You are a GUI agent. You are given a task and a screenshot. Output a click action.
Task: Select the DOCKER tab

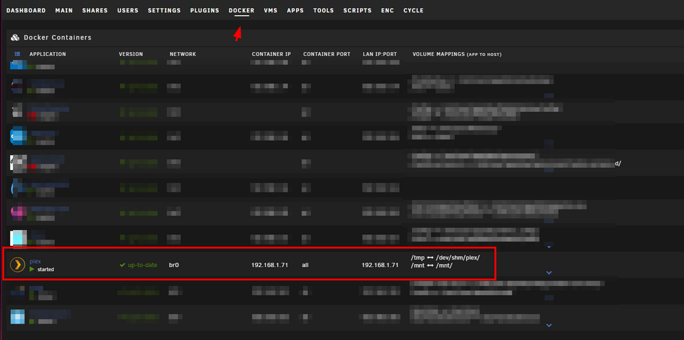(241, 10)
